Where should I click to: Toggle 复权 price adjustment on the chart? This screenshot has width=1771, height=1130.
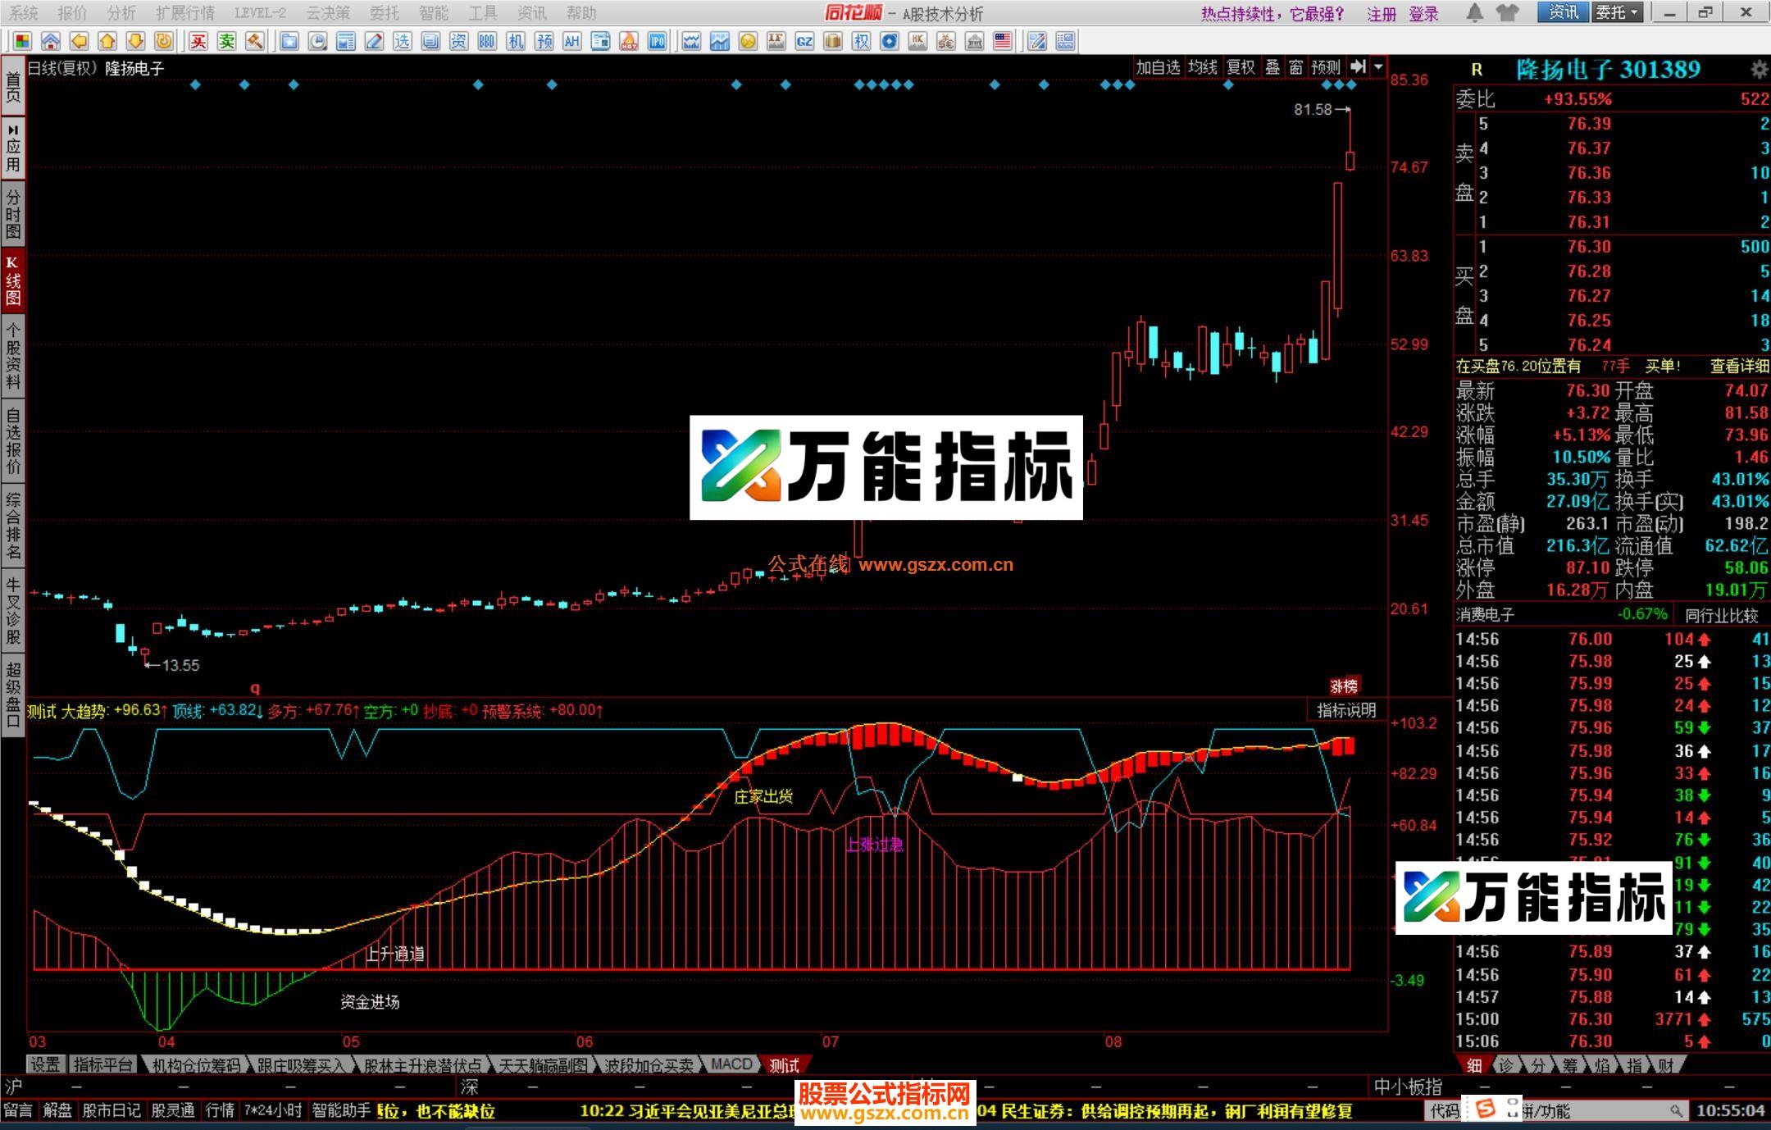tap(1241, 69)
